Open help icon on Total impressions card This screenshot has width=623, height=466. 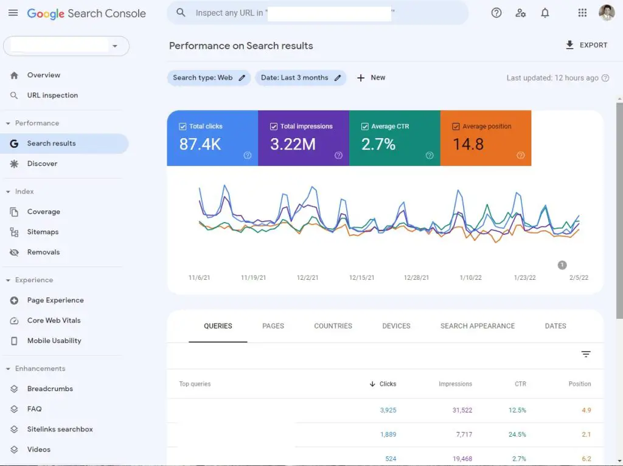coord(338,155)
